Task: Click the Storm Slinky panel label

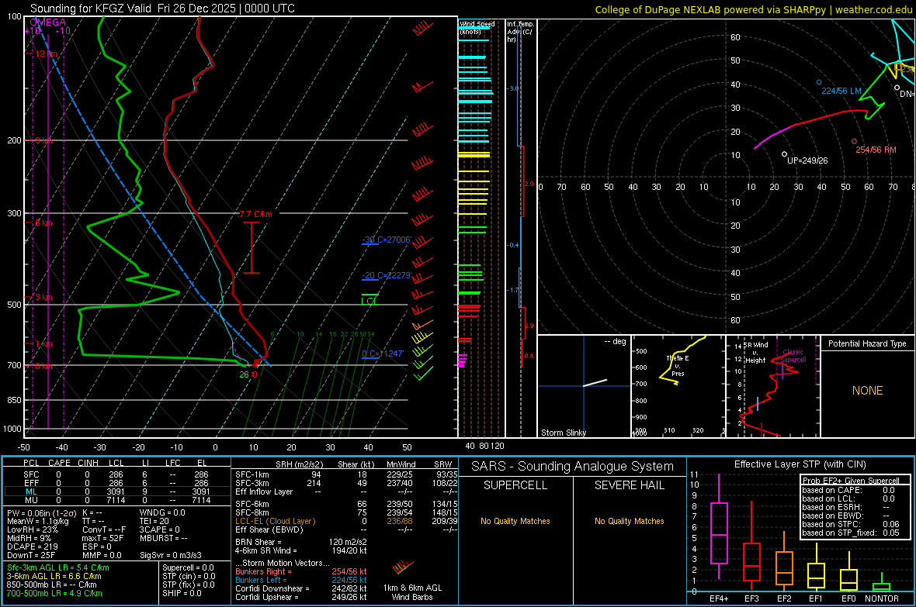Action: pyautogui.click(x=563, y=433)
